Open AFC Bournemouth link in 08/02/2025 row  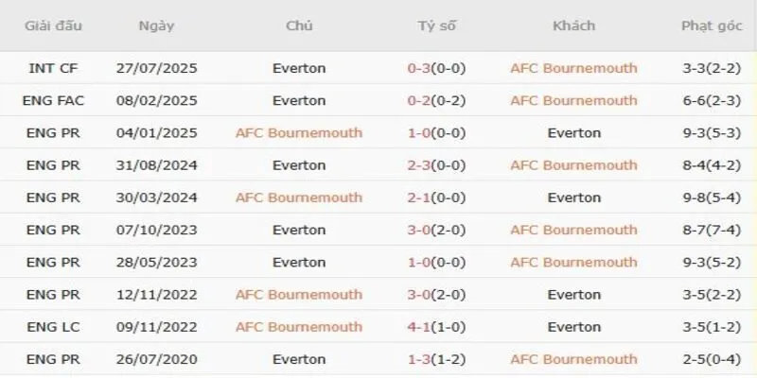click(573, 100)
